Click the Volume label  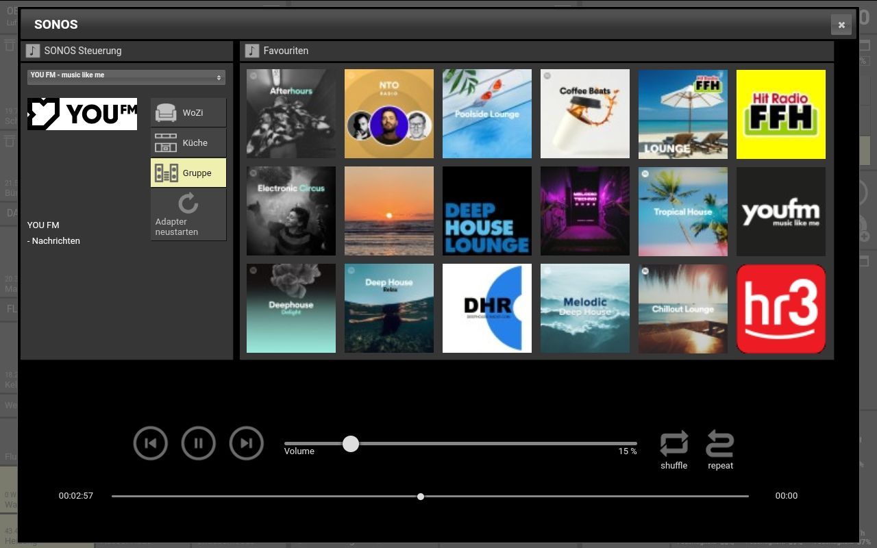point(299,451)
